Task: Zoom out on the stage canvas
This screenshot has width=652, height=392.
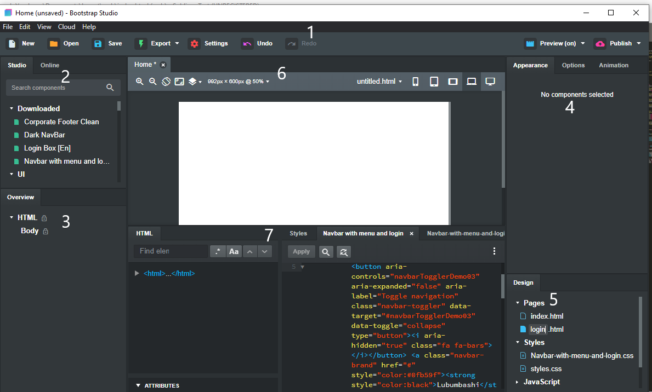Action: [153, 82]
